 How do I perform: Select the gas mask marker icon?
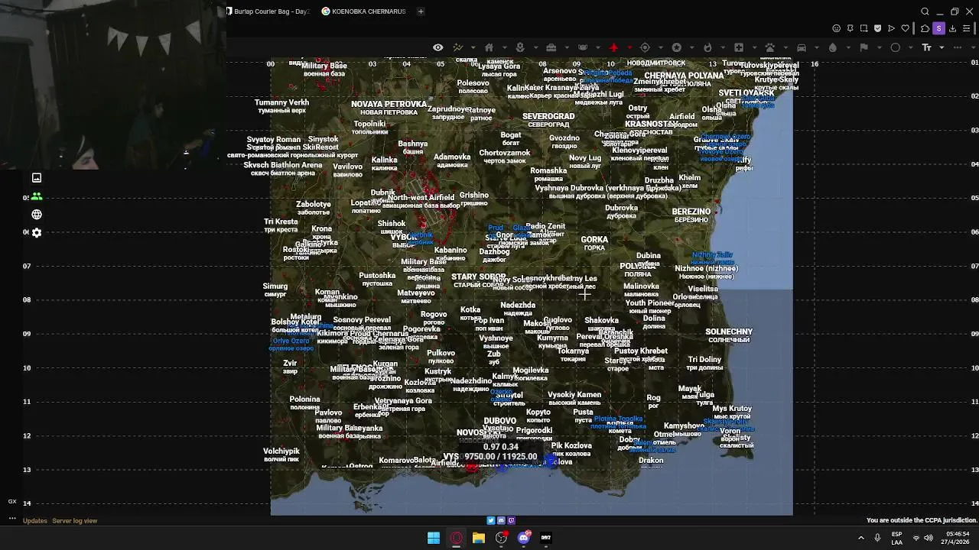point(582,47)
